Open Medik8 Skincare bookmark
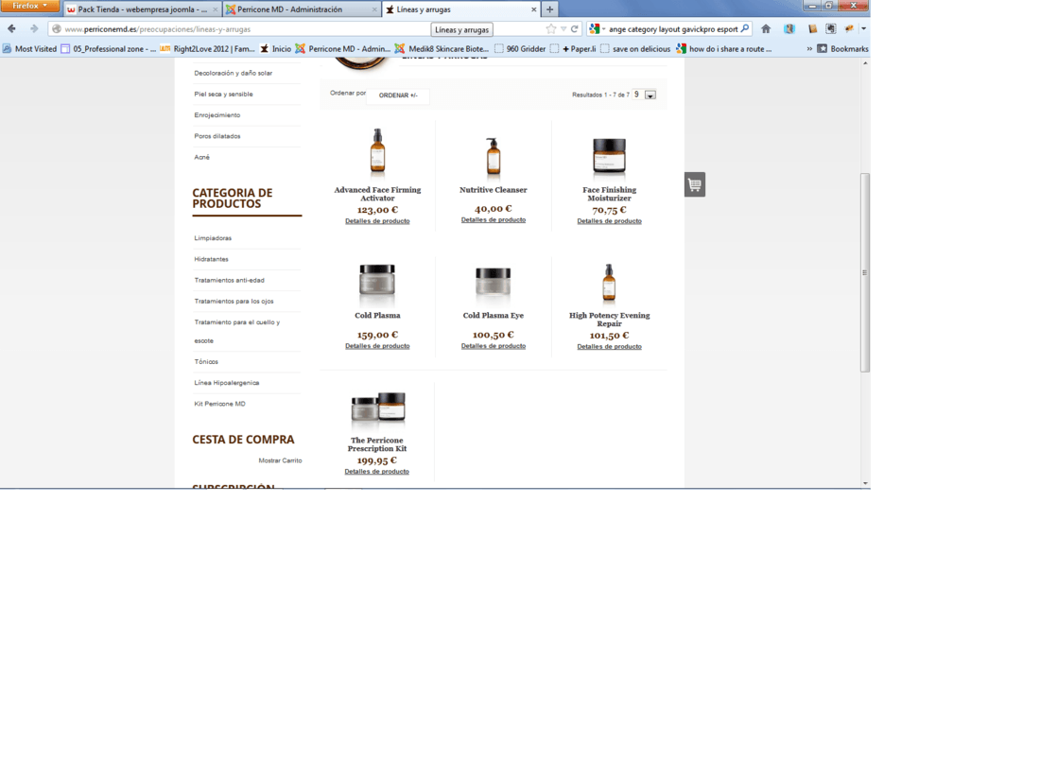The width and height of the screenshot is (1040, 780). tap(442, 48)
